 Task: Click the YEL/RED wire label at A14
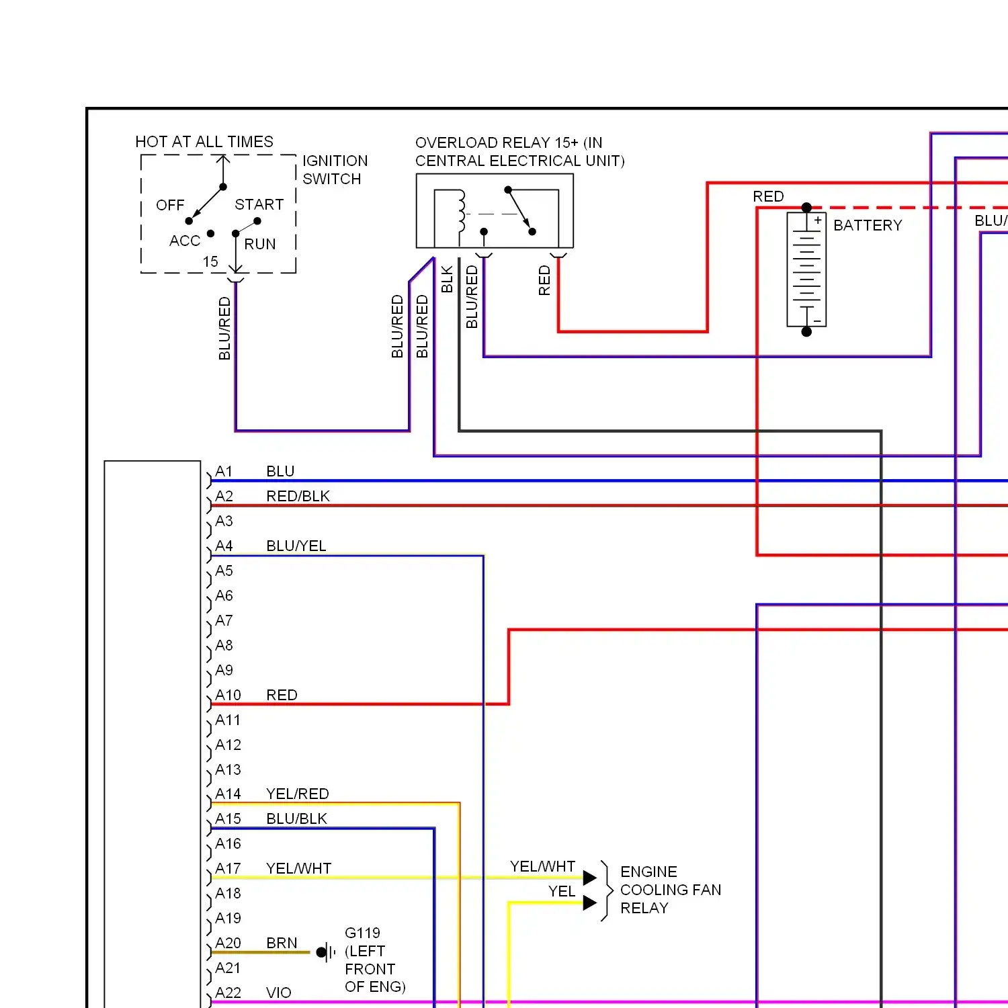coord(298,794)
